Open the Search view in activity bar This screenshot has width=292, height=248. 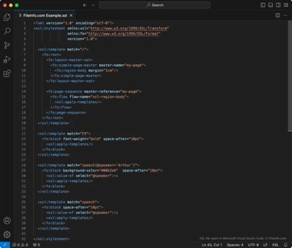(x=7, y=31)
